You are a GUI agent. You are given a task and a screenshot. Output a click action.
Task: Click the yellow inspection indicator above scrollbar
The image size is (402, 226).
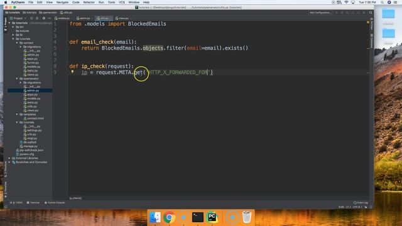point(368,23)
